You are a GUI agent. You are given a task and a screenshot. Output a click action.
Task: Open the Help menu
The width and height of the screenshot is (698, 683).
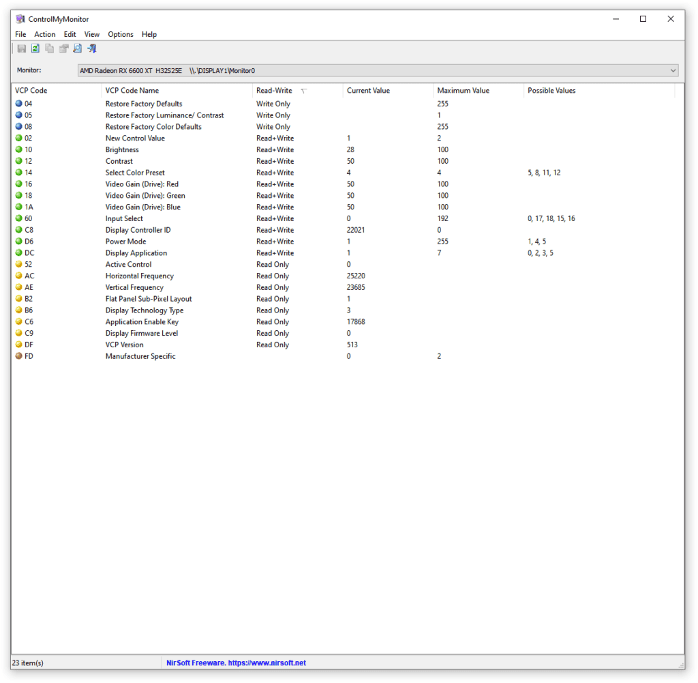pos(149,34)
